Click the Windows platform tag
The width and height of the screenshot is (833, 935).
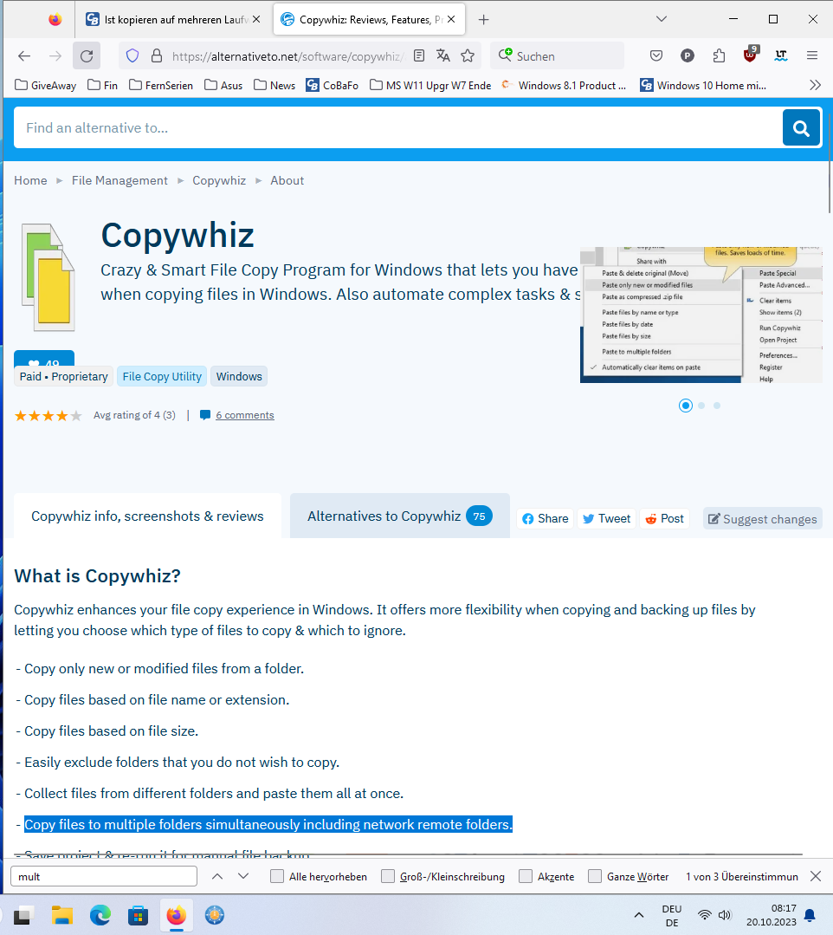(239, 376)
